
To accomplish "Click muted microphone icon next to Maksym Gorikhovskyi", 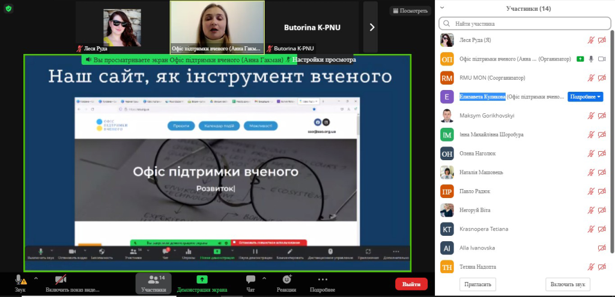I will (x=591, y=115).
